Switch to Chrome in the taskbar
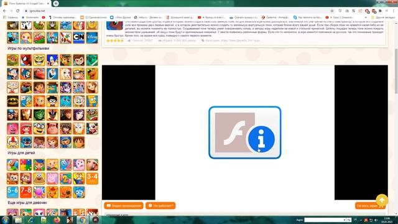398x224 pixels. [83, 220]
